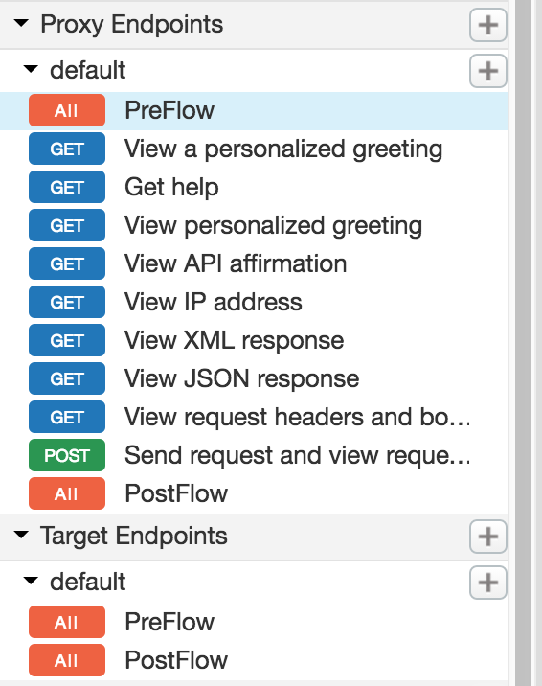Click All badge beside target PostFlow
Image resolution: width=542 pixels, height=686 pixels.
67,661
